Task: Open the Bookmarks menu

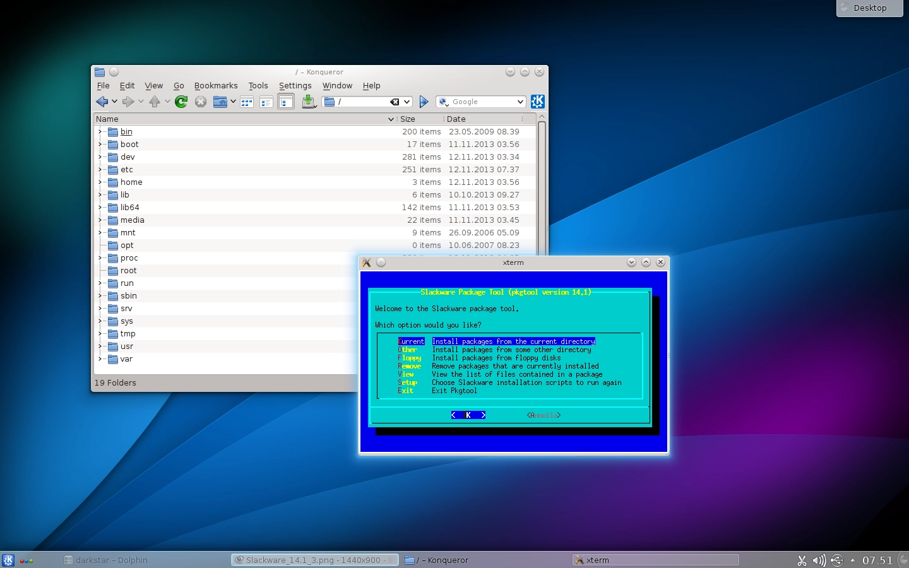Action: (x=216, y=85)
